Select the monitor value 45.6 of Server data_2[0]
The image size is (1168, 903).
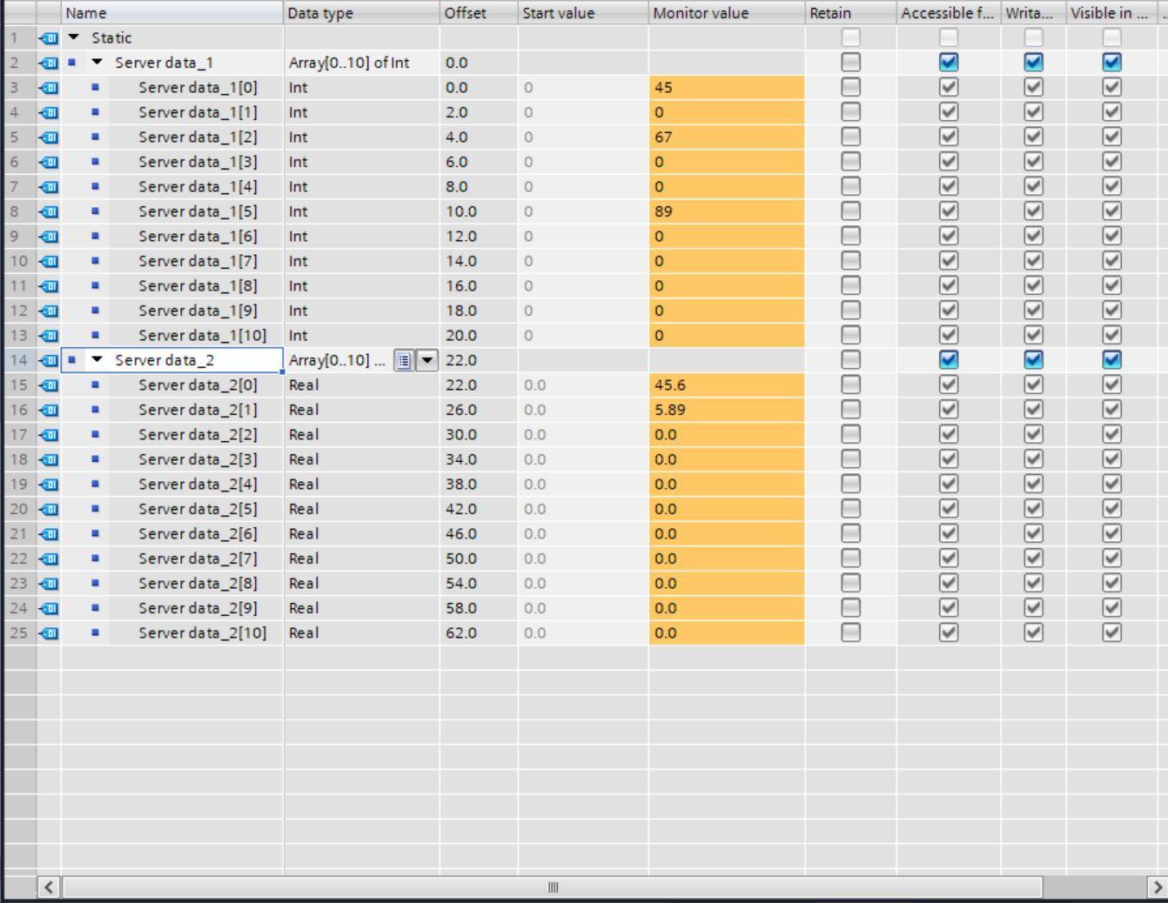point(727,385)
